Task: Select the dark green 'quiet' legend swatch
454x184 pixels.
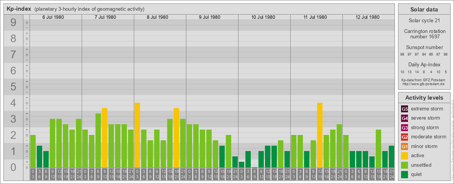Action: [405, 174]
